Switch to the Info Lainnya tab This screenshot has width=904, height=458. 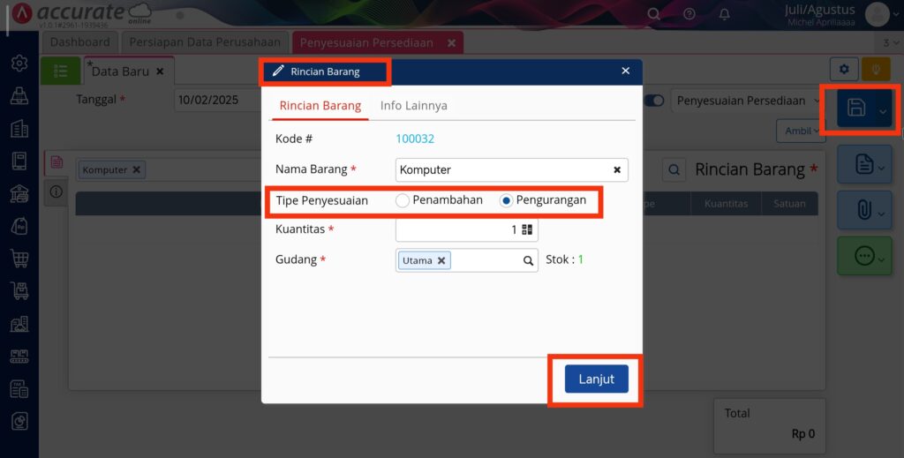coord(413,106)
